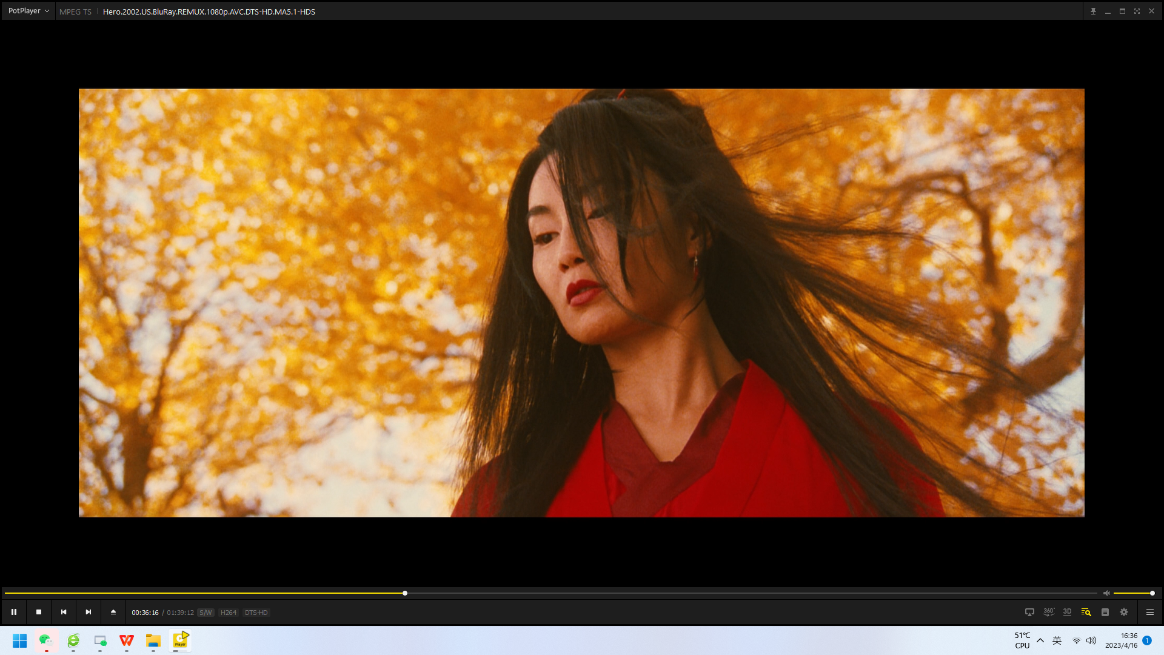The width and height of the screenshot is (1164, 655).
Task: Click the current time 00:36:16
Action: coord(145,613)
